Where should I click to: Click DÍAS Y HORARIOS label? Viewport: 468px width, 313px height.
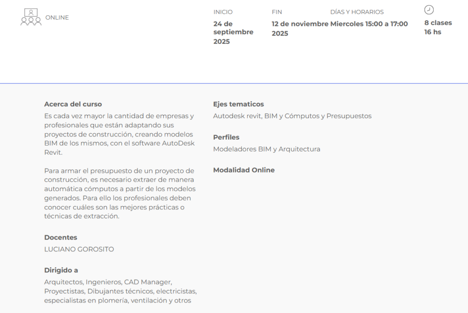[357, 12]
